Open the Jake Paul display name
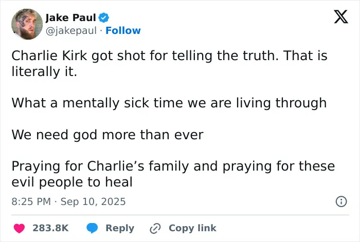 [x=71, y=17]
